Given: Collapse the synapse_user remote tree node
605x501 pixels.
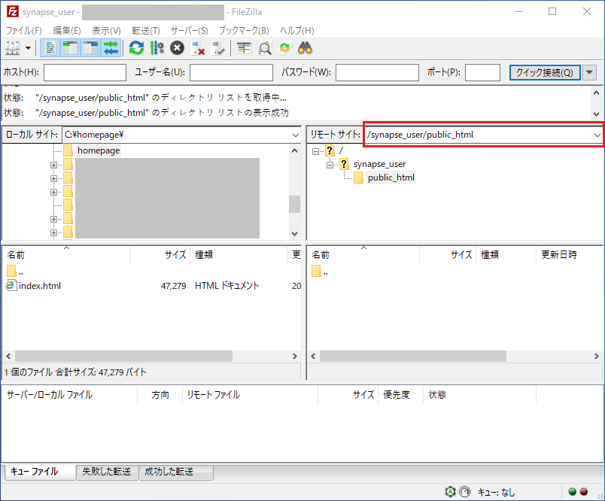Looking at the screenshot, I should (x=330, y=164).
